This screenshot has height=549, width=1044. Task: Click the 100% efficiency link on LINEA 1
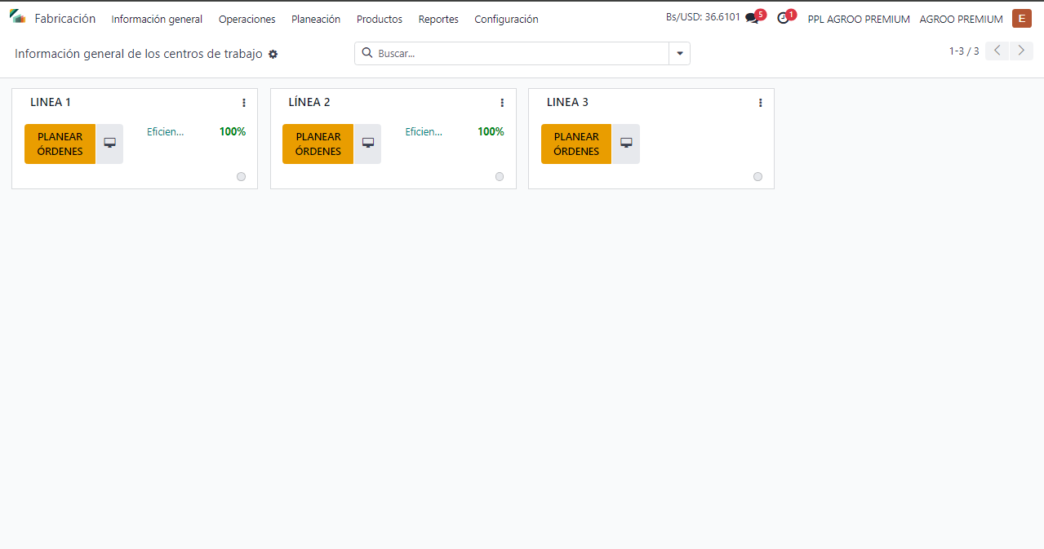[x=232, y=131]
